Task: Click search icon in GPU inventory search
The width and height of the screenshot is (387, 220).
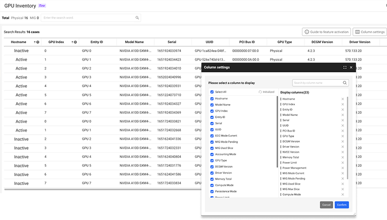Action: click(137, 18)
